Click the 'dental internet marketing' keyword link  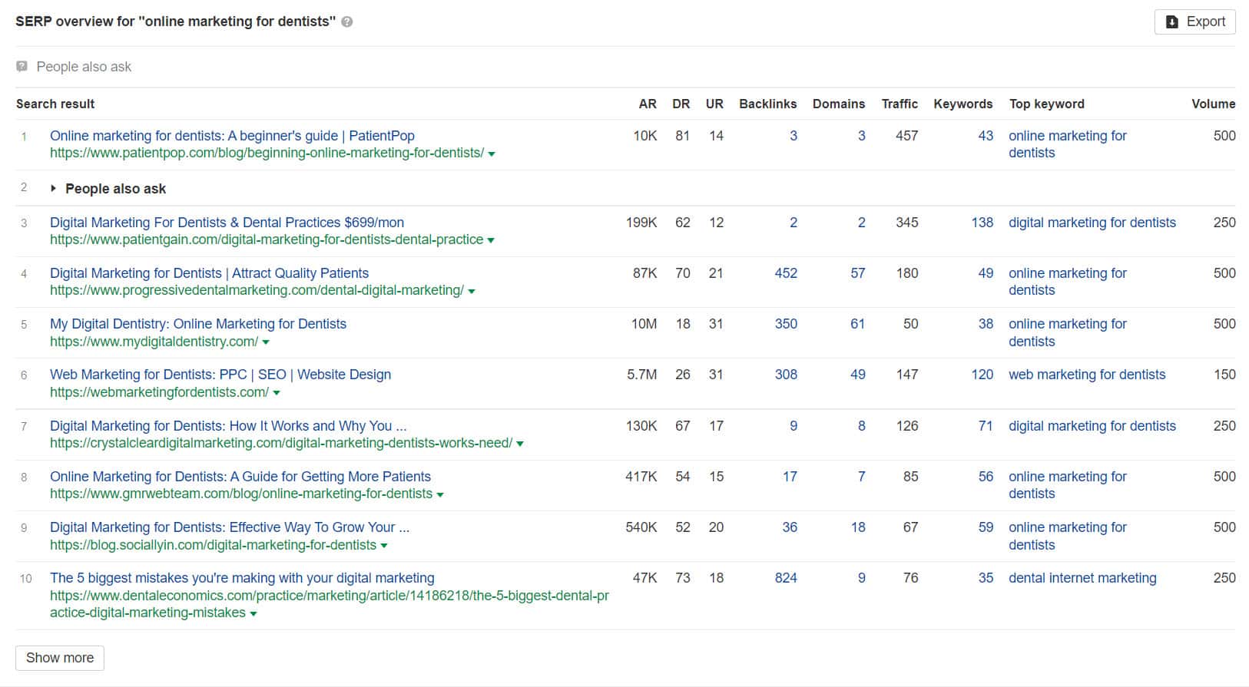(x=1082, y=578)
